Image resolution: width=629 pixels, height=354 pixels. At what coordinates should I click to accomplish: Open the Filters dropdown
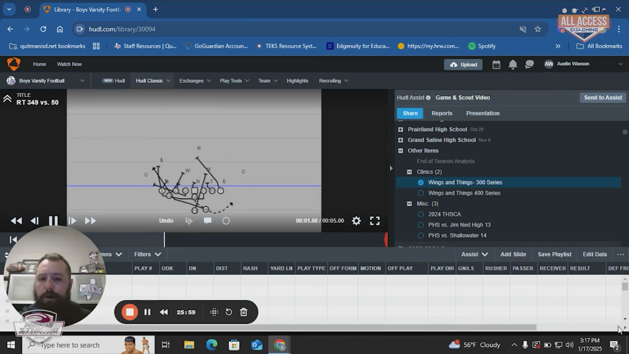click(147, 254)
